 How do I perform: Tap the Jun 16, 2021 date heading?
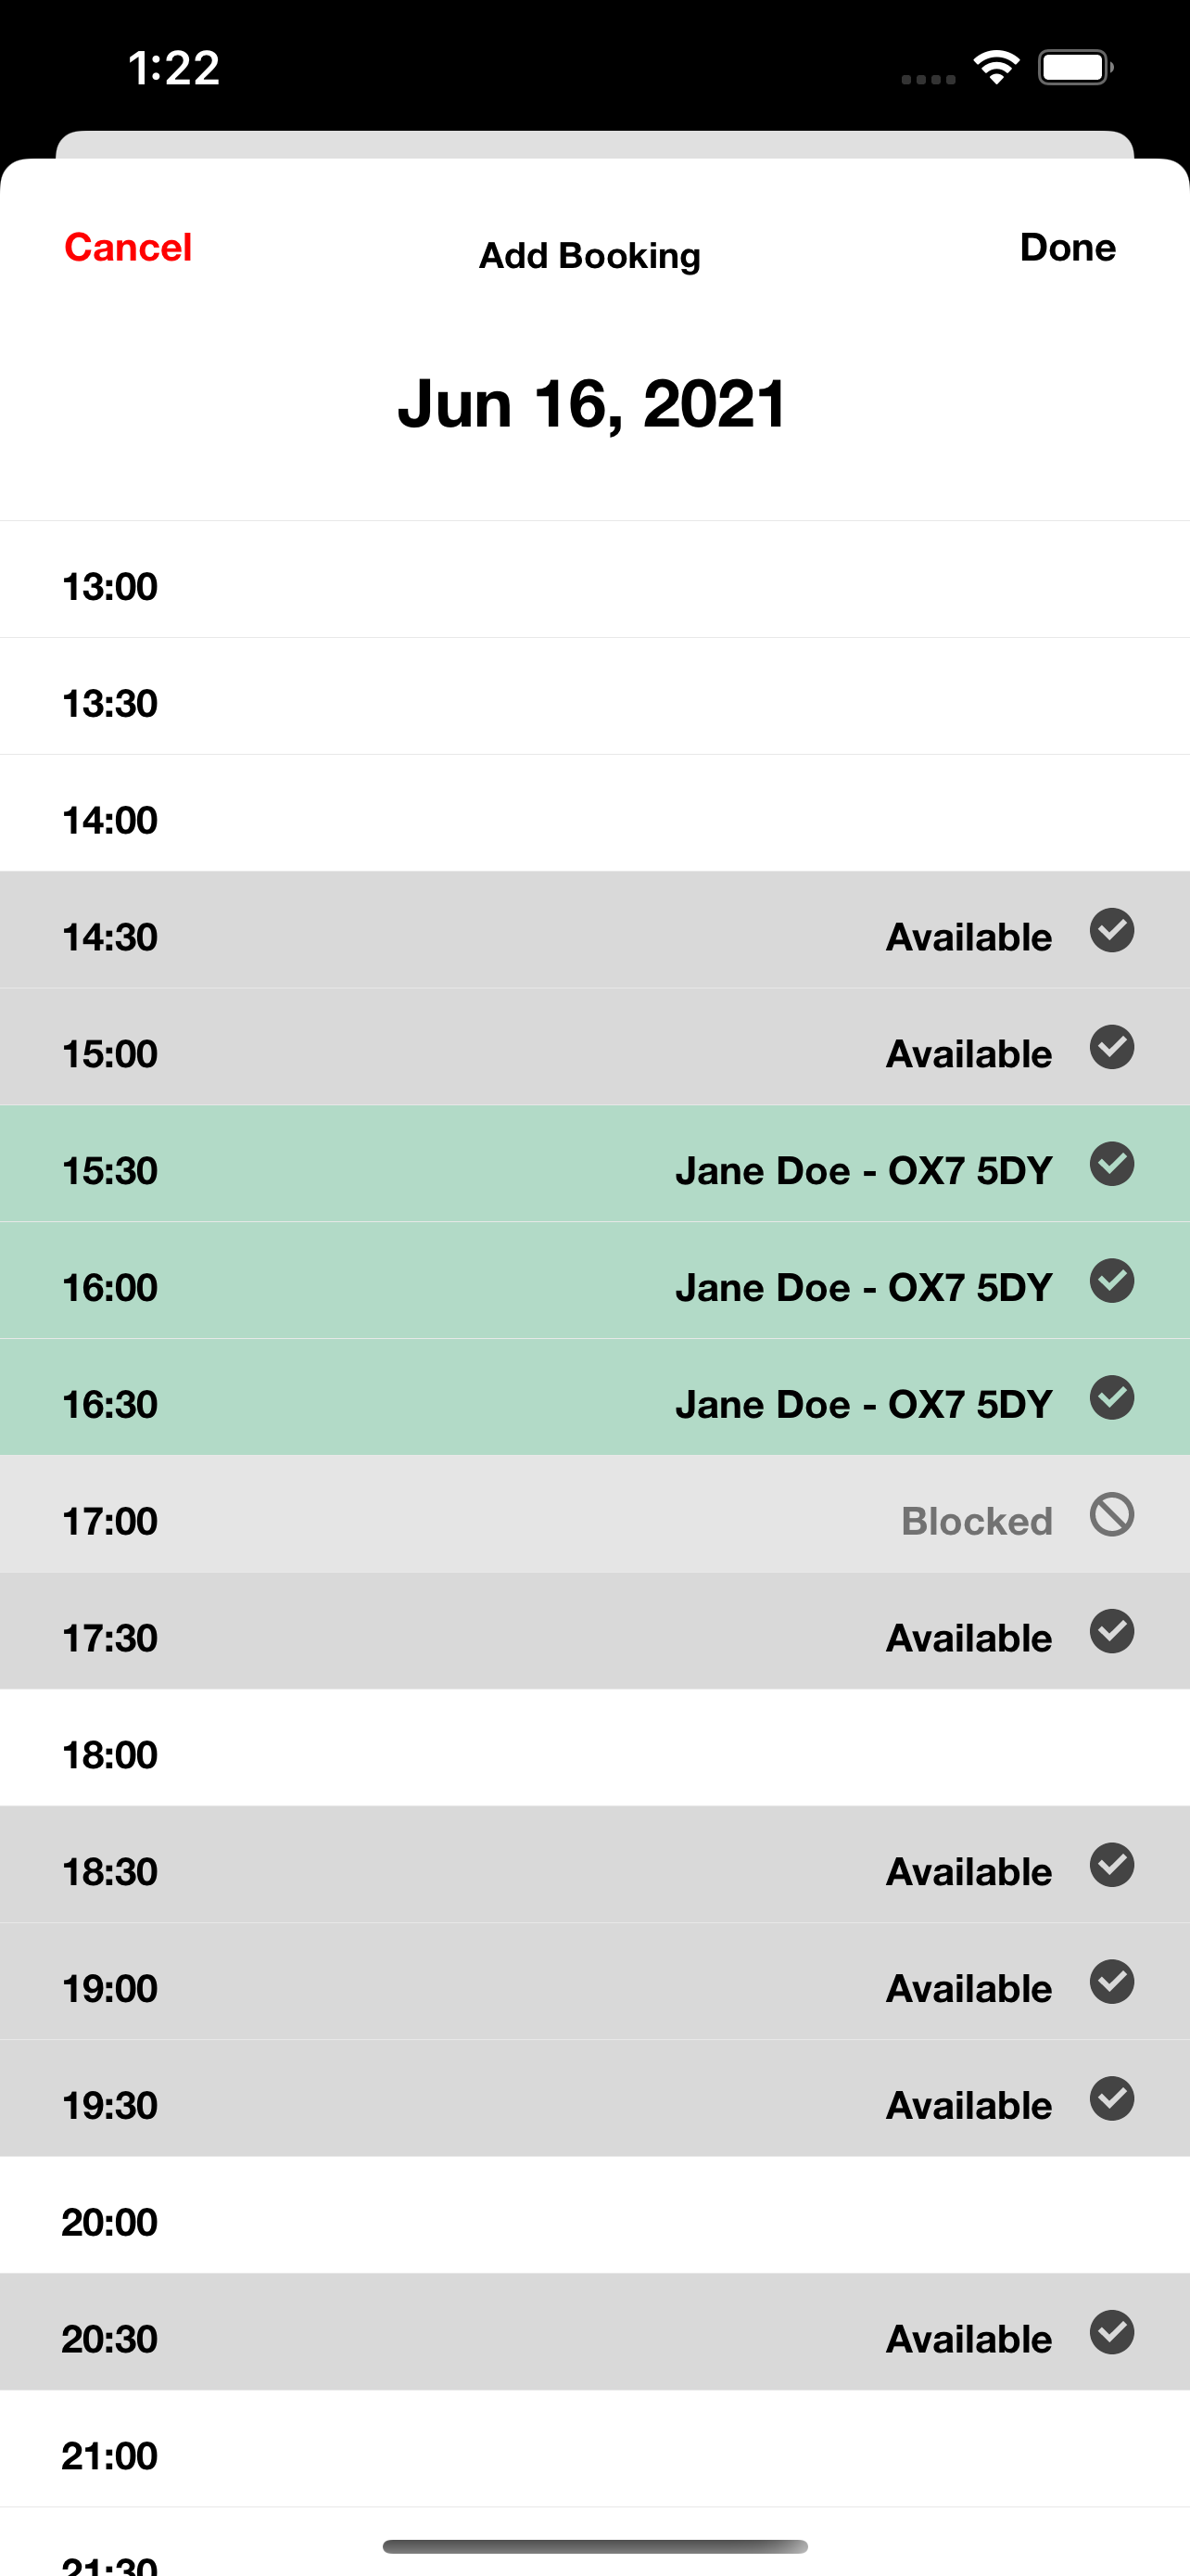click(x=593, y=404)
